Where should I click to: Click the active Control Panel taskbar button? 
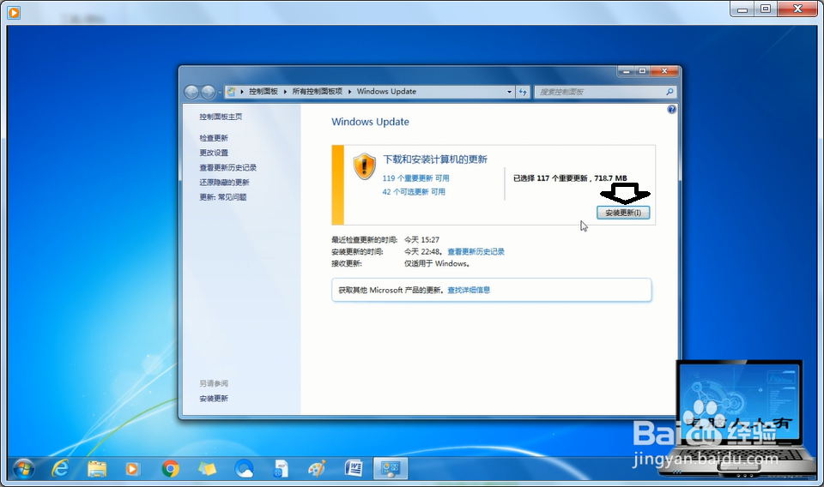pyautogui.click(x=391, y=468)
